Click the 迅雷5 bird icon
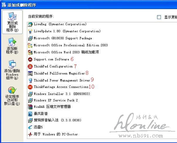Image resolution: width=177 pixels, height=143 pixels. coord(30,127)
